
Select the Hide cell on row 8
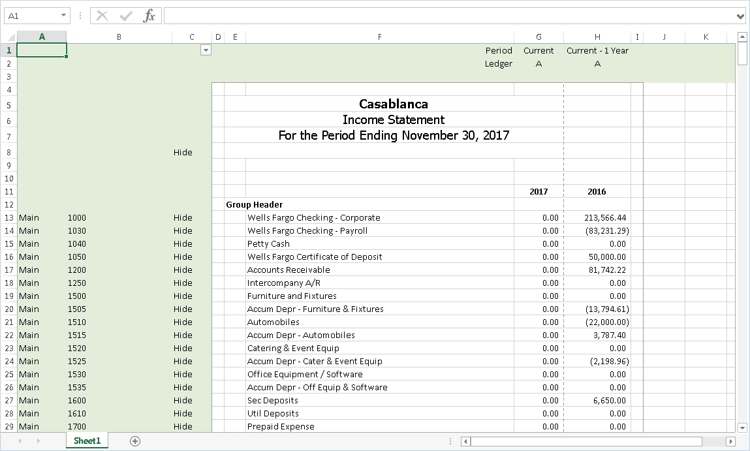[x=183, y=152]
